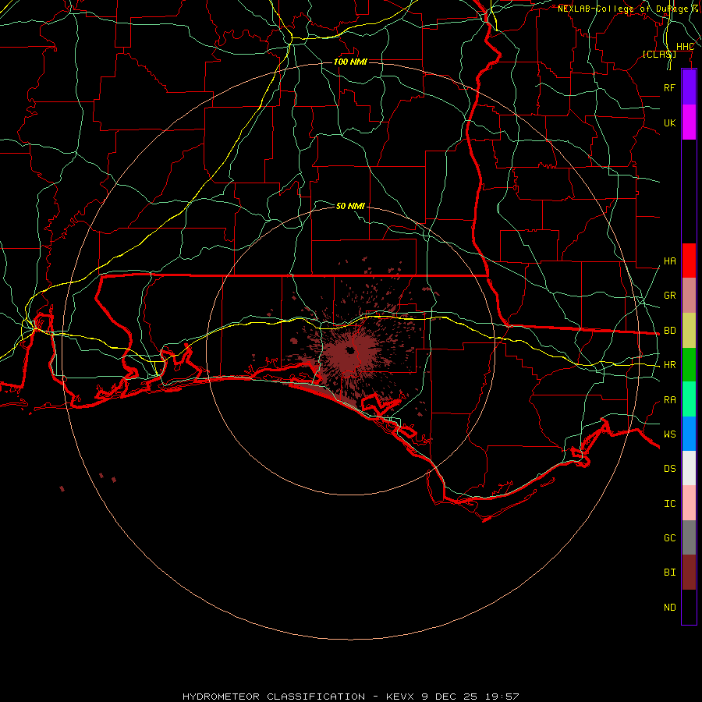
Task: Click the HA legend label
Action: pyautogui.click(x=670, y=261)
